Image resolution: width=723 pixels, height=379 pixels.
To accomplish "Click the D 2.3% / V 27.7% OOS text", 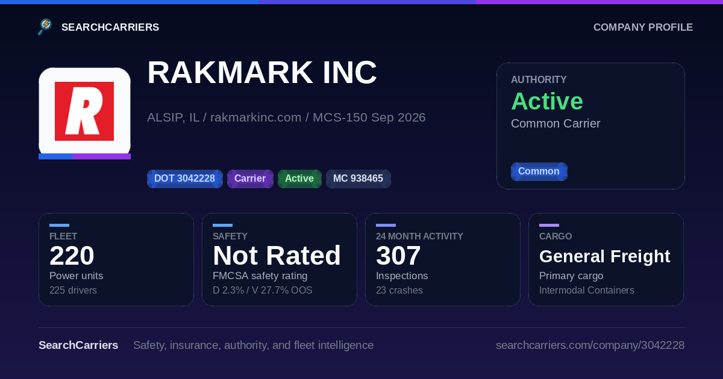I will click(x=262, y=291).
